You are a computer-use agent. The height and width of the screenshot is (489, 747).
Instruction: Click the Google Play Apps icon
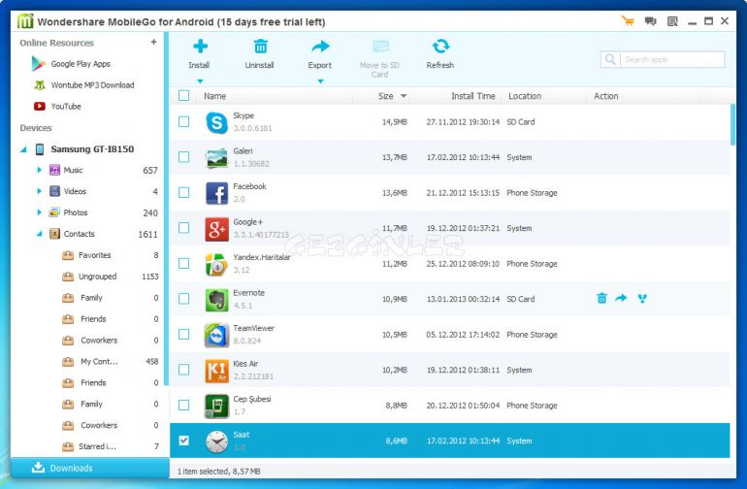(x=38, y=63)
